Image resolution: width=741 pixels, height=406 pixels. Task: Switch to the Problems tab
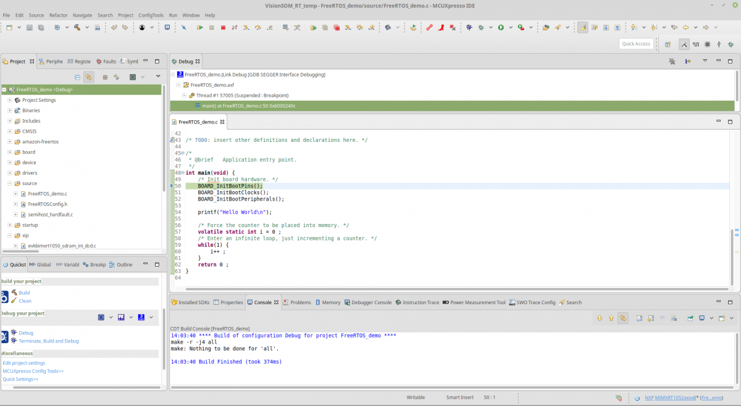click(x=299, y=302)
